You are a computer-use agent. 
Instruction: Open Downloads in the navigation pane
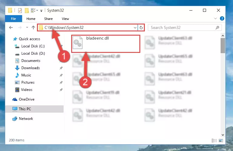pyautogui.click(x=31, y=68)
